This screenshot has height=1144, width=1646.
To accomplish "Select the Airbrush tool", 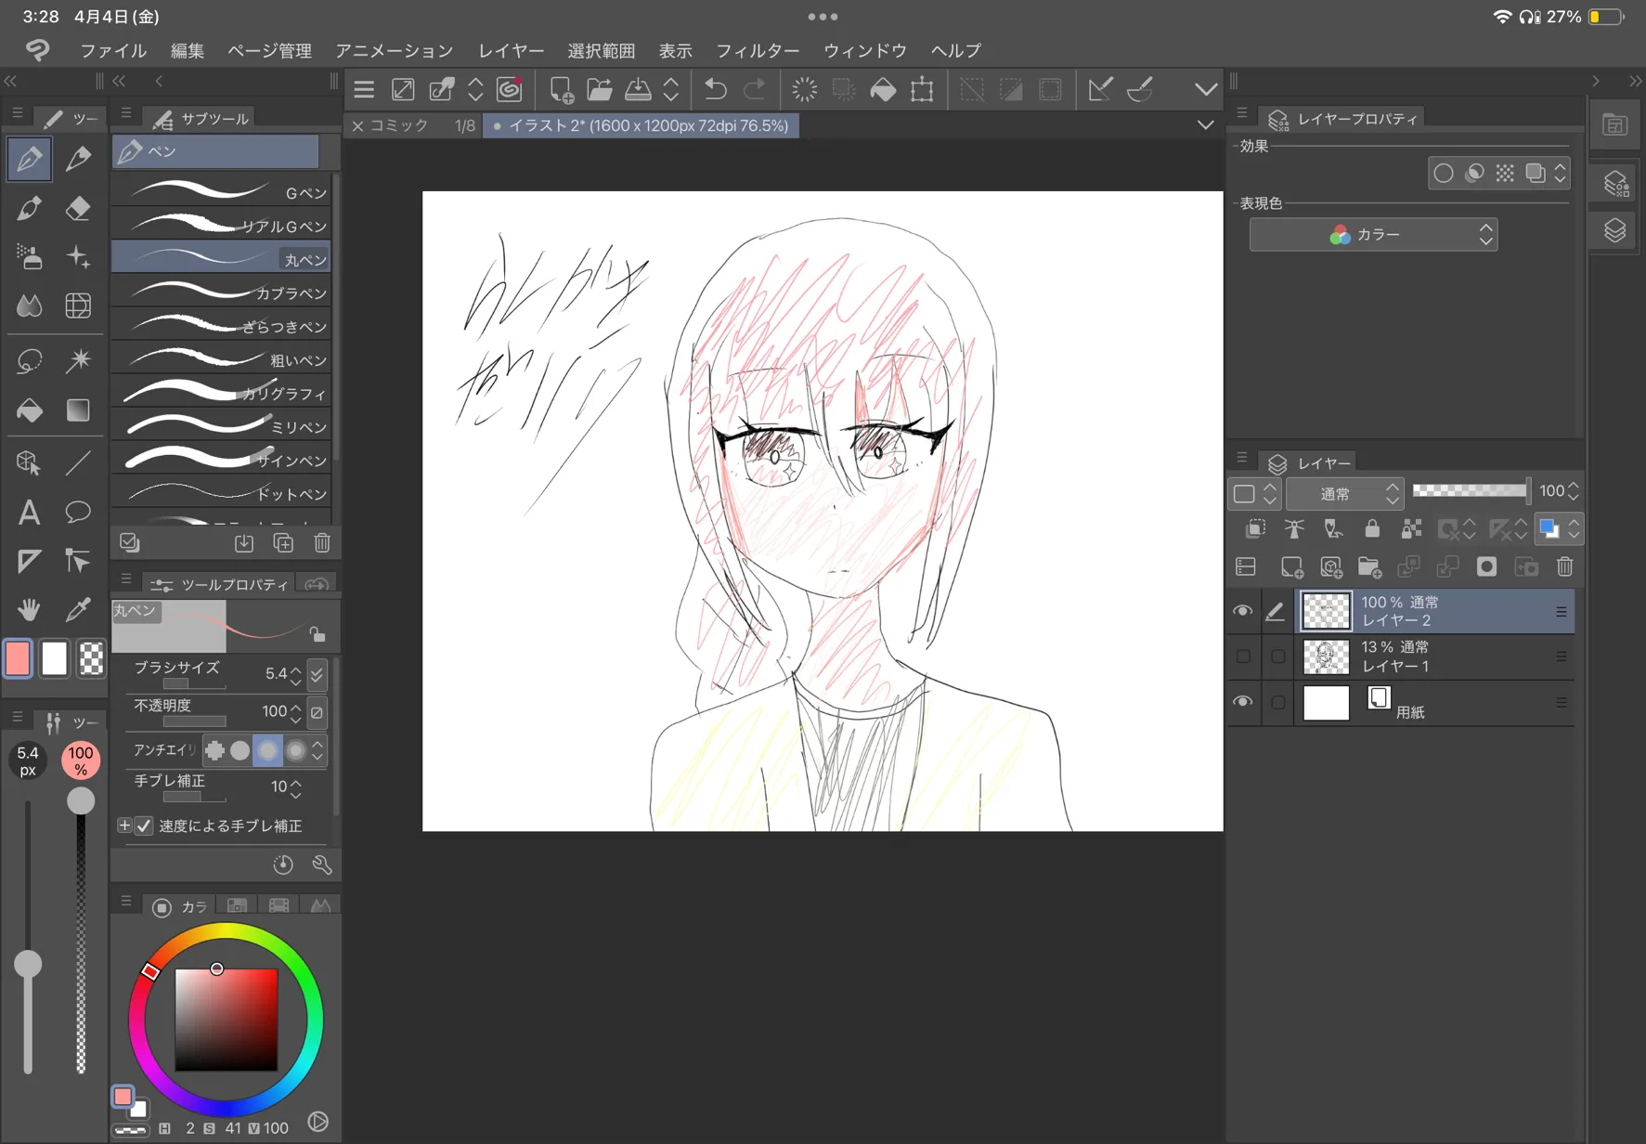I will (x=29, y=257).
